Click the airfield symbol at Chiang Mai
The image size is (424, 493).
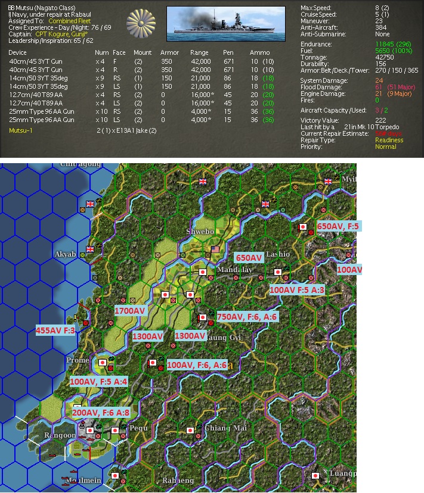(199, 426)
